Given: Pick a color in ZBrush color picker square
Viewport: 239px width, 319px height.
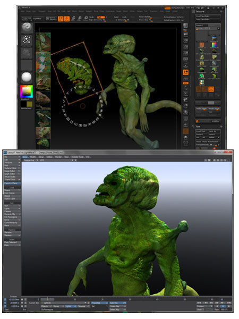Looking at the screenshot, I should (x=27, y=91).
